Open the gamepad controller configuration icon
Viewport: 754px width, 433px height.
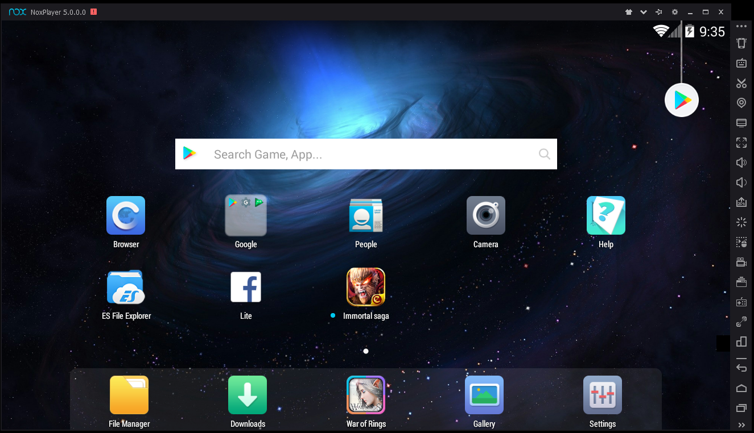(x=741, y=302)
